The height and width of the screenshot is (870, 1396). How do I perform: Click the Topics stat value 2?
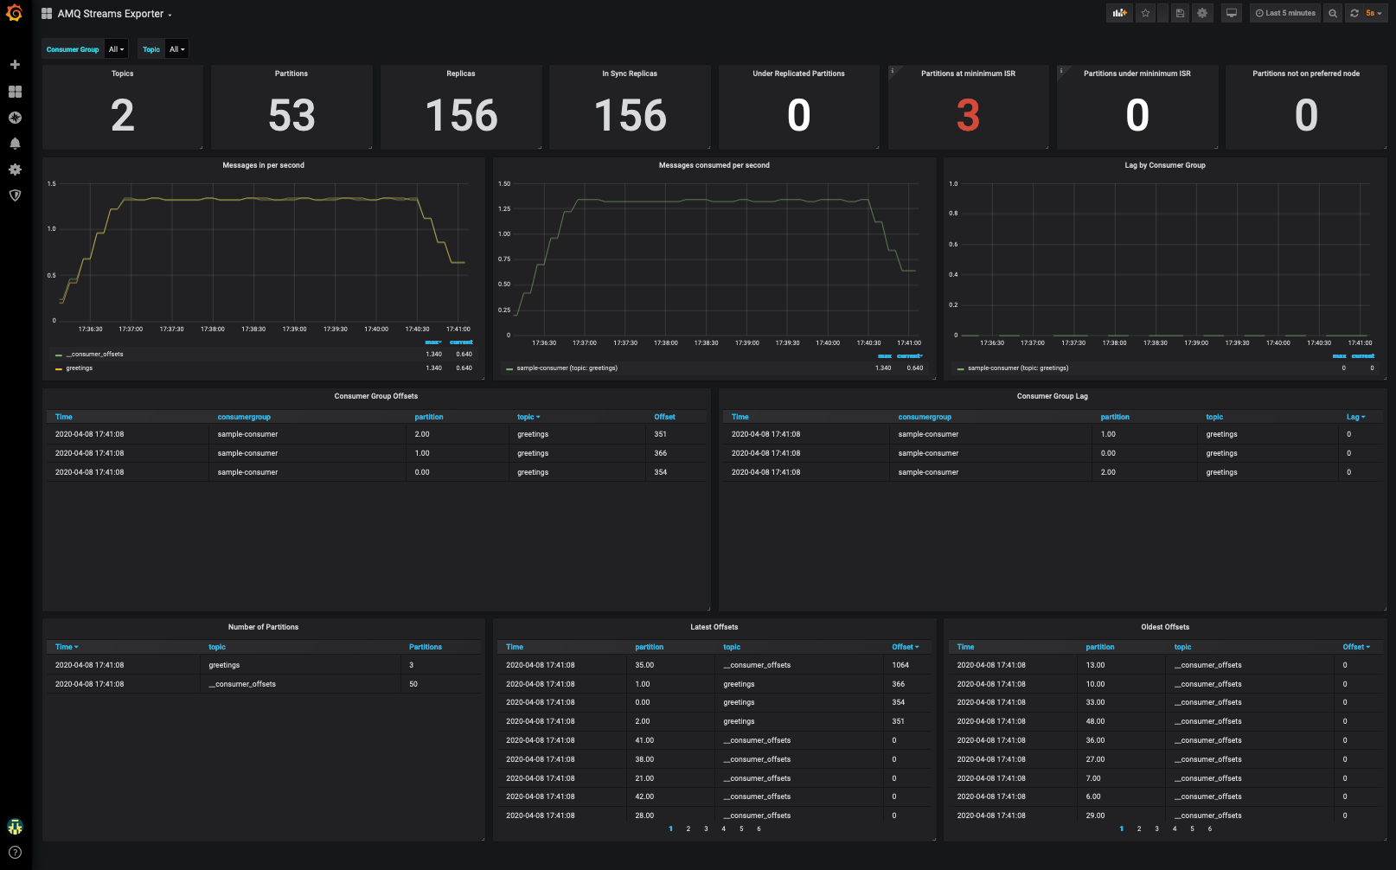tap(123, 115)
